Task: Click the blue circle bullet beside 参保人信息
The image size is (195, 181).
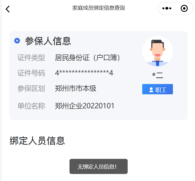Action: click(x=17, y=41)
